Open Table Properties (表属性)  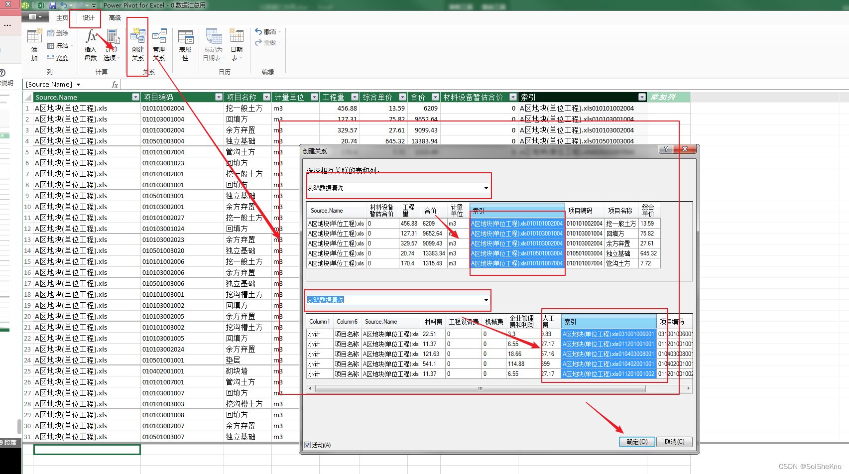(185, 45)
